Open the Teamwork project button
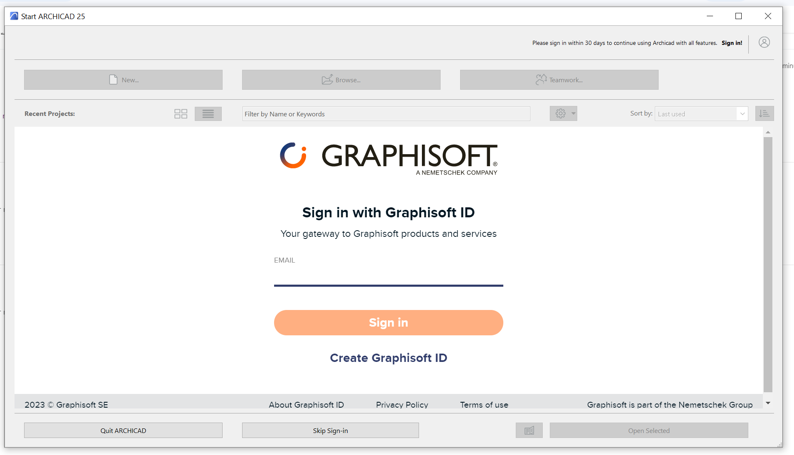 559,80
